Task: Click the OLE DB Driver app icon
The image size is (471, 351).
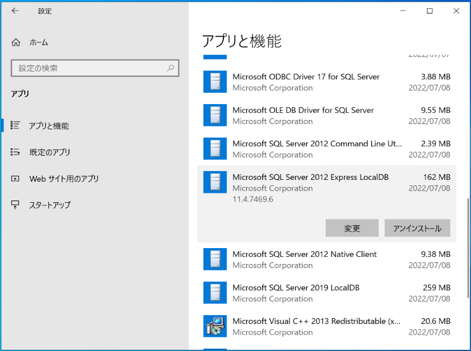Action: point(215,115)
